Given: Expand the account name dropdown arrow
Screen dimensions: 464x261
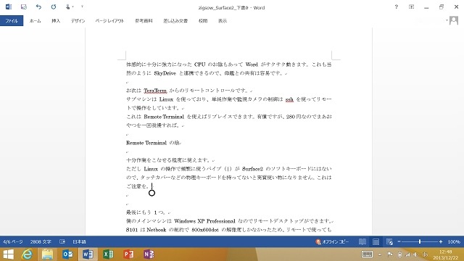Looking at the screenshot, I should pos(447,20).
